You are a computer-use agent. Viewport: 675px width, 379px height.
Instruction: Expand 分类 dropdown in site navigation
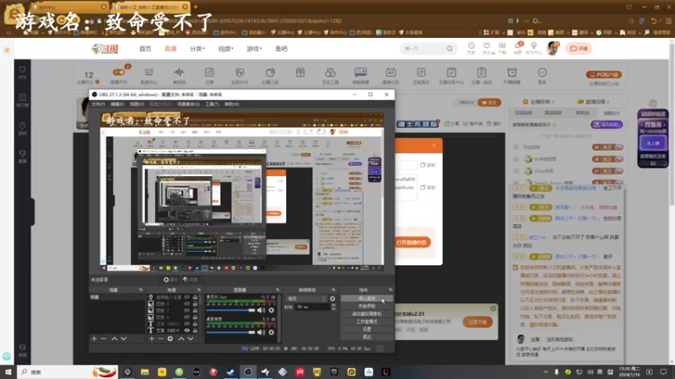pos(197,49)
